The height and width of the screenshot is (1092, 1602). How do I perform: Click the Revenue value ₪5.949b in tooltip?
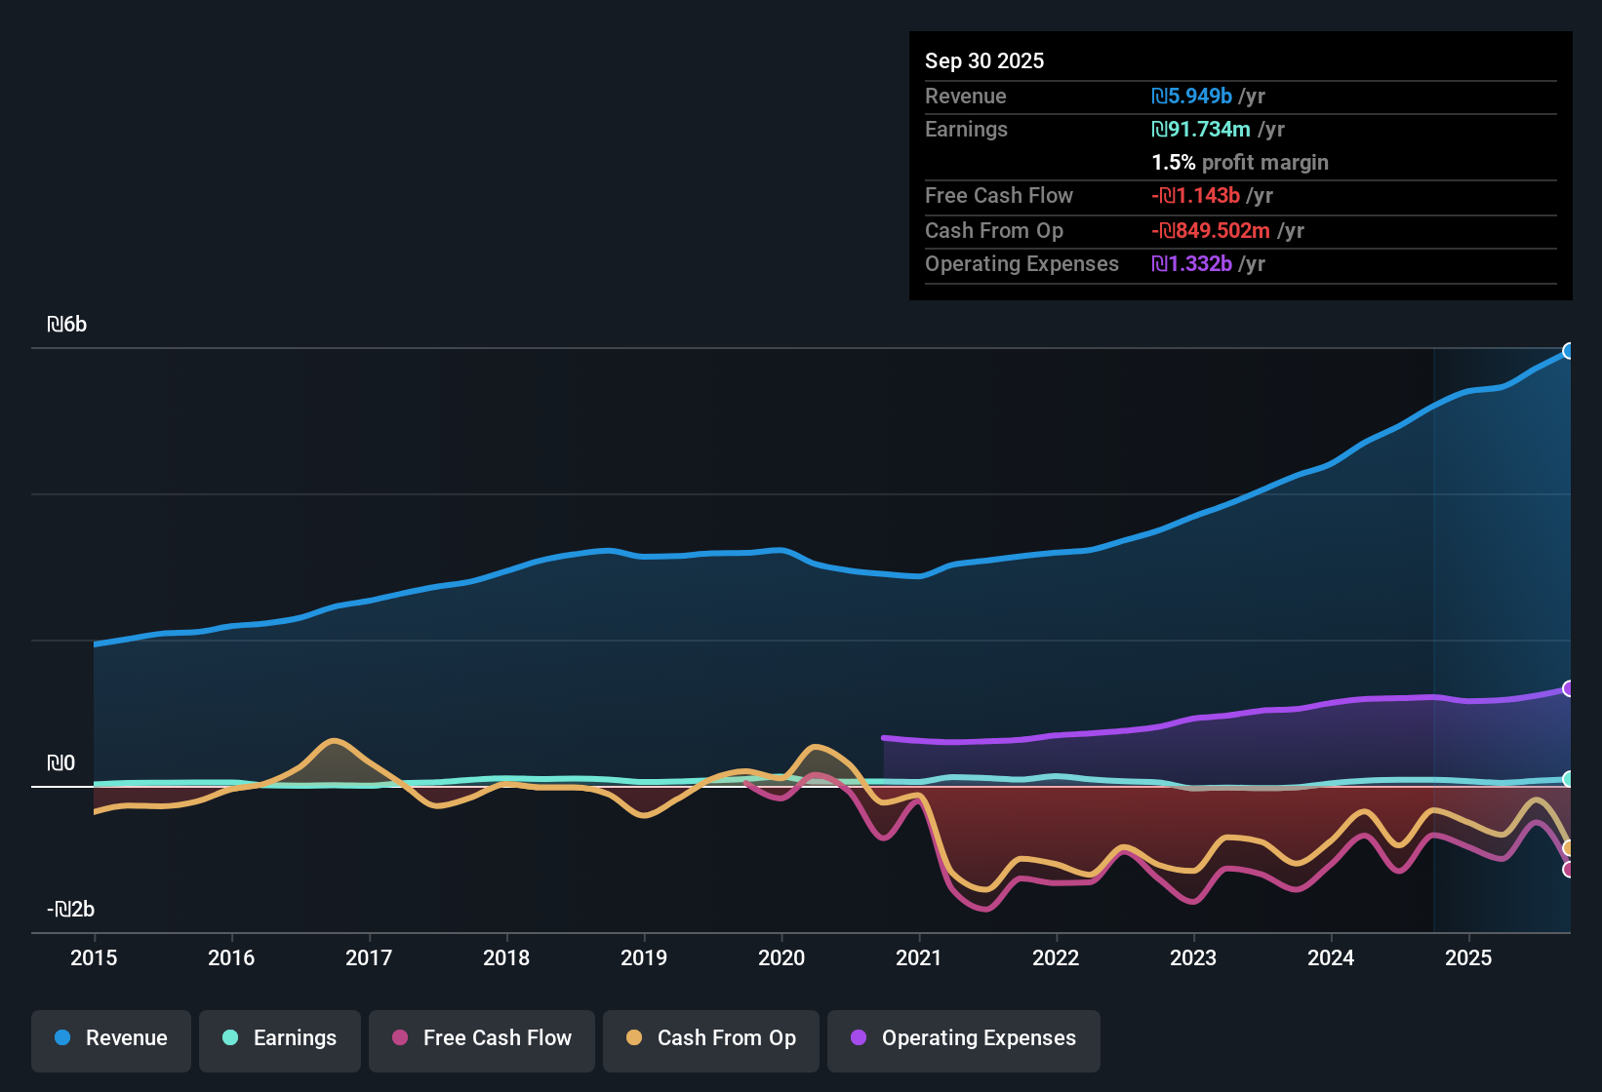click(x=1191, y=96)
